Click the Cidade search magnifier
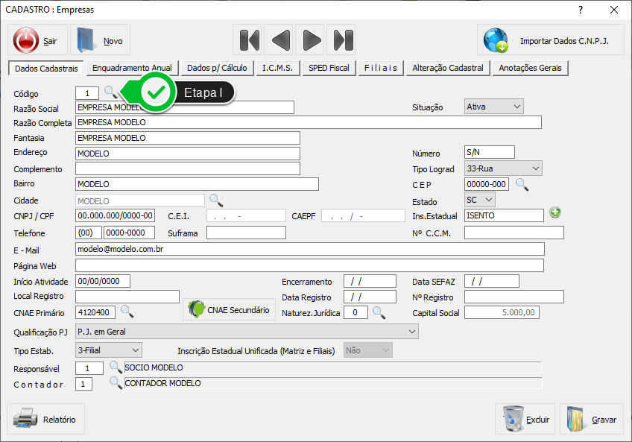 (x=215, y=200)
